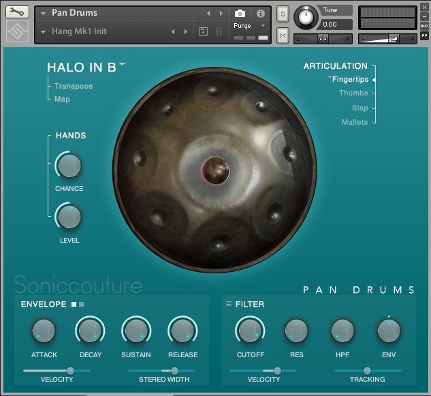Select second envelope page square

(x=81, y=304)
